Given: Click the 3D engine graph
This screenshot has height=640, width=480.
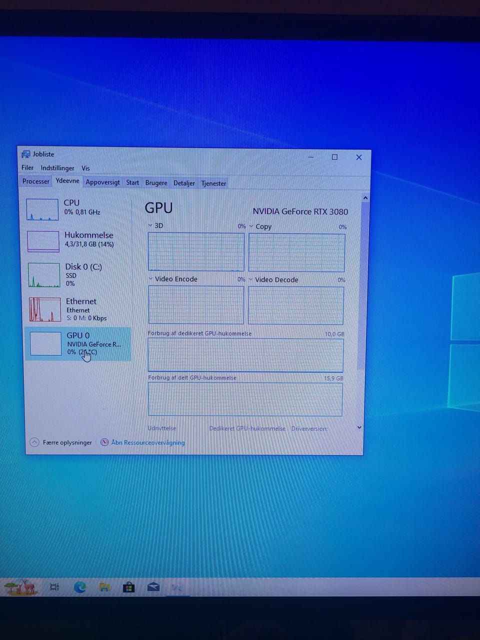Looking at the screenshot, I should [196, 252].
